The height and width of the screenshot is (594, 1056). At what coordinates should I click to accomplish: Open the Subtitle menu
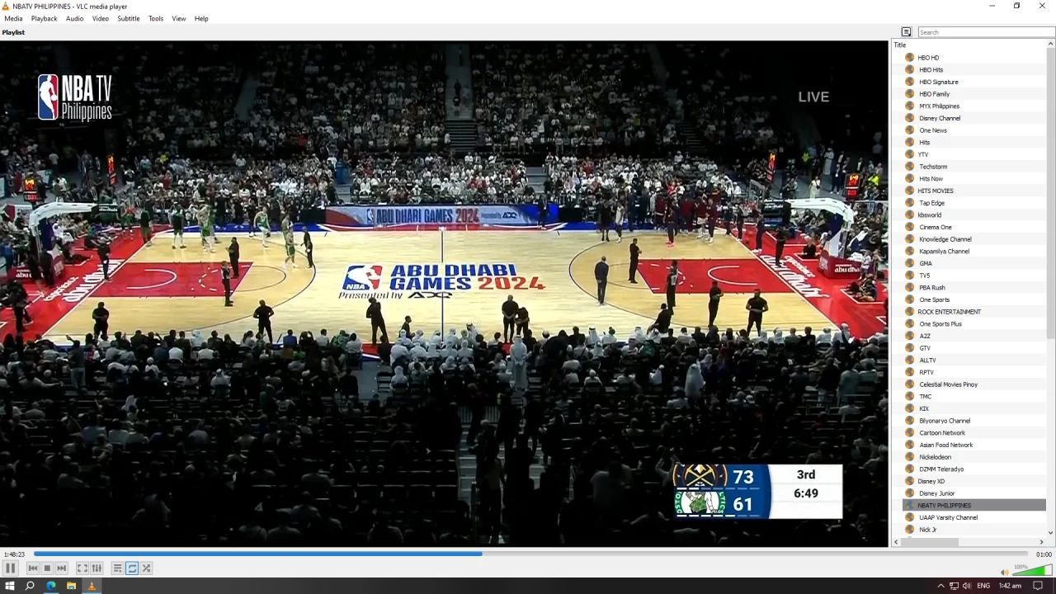pyautogui.click(x=129, y=18)
